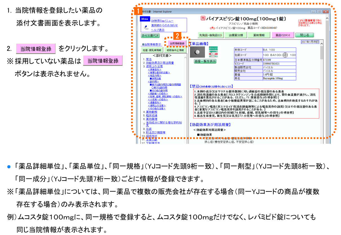
Task: Click the 先発品・後発品リスト tab button
Action: pos(211,35)
